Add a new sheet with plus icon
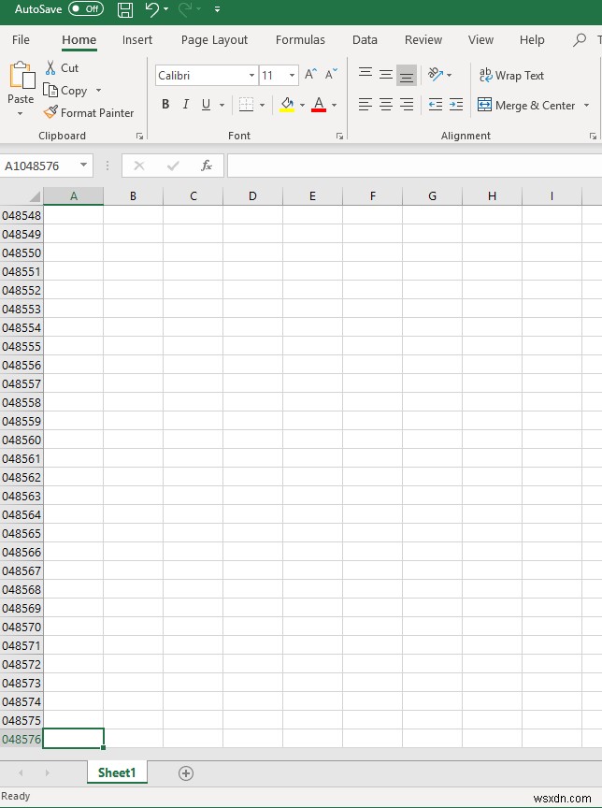 tap(186, 773)
